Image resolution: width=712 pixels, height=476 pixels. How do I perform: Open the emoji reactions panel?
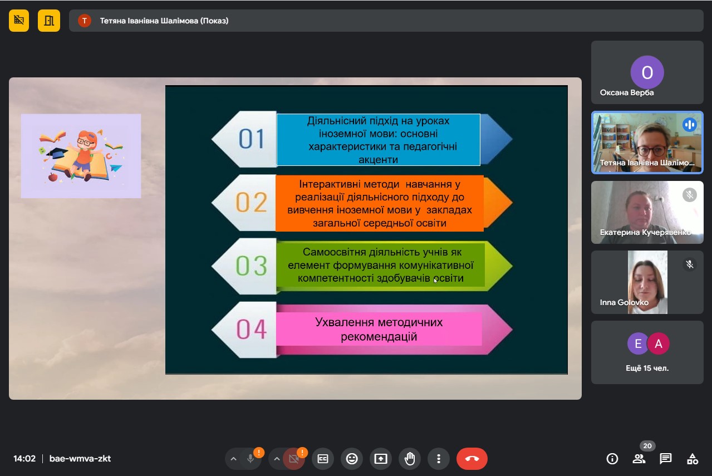(x=352, y=459)
